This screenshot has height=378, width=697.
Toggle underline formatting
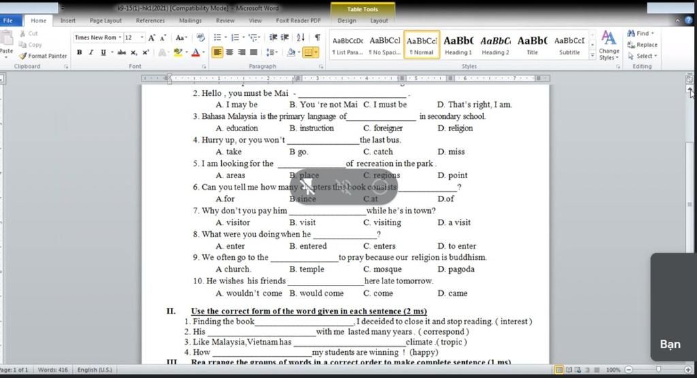pyautogui.click(x=103, y=52)
